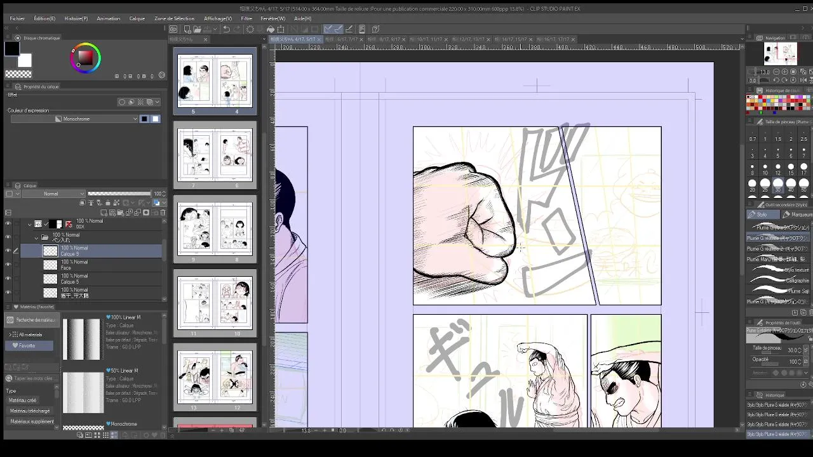
Task: Click the Open file folder icon
Action: coord(198,29)
